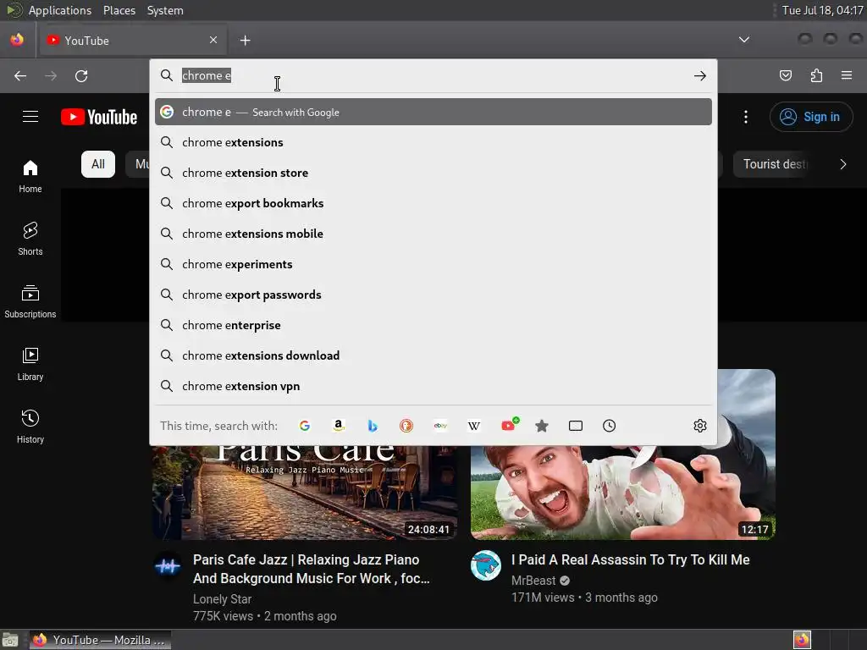
Task: Open the Applications menu
Action: click(x=60, y=10)
